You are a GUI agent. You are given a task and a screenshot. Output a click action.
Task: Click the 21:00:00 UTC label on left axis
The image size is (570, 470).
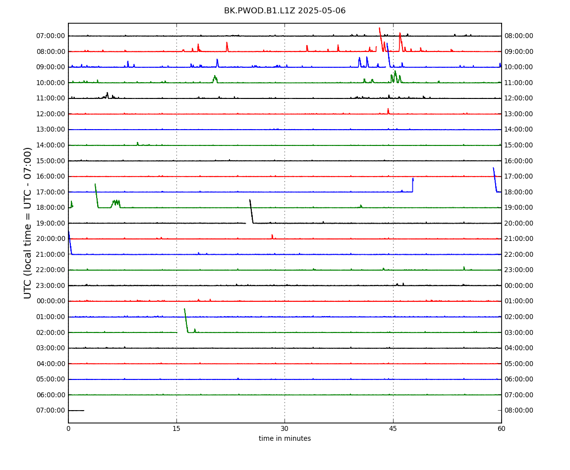tap(51, 254)
